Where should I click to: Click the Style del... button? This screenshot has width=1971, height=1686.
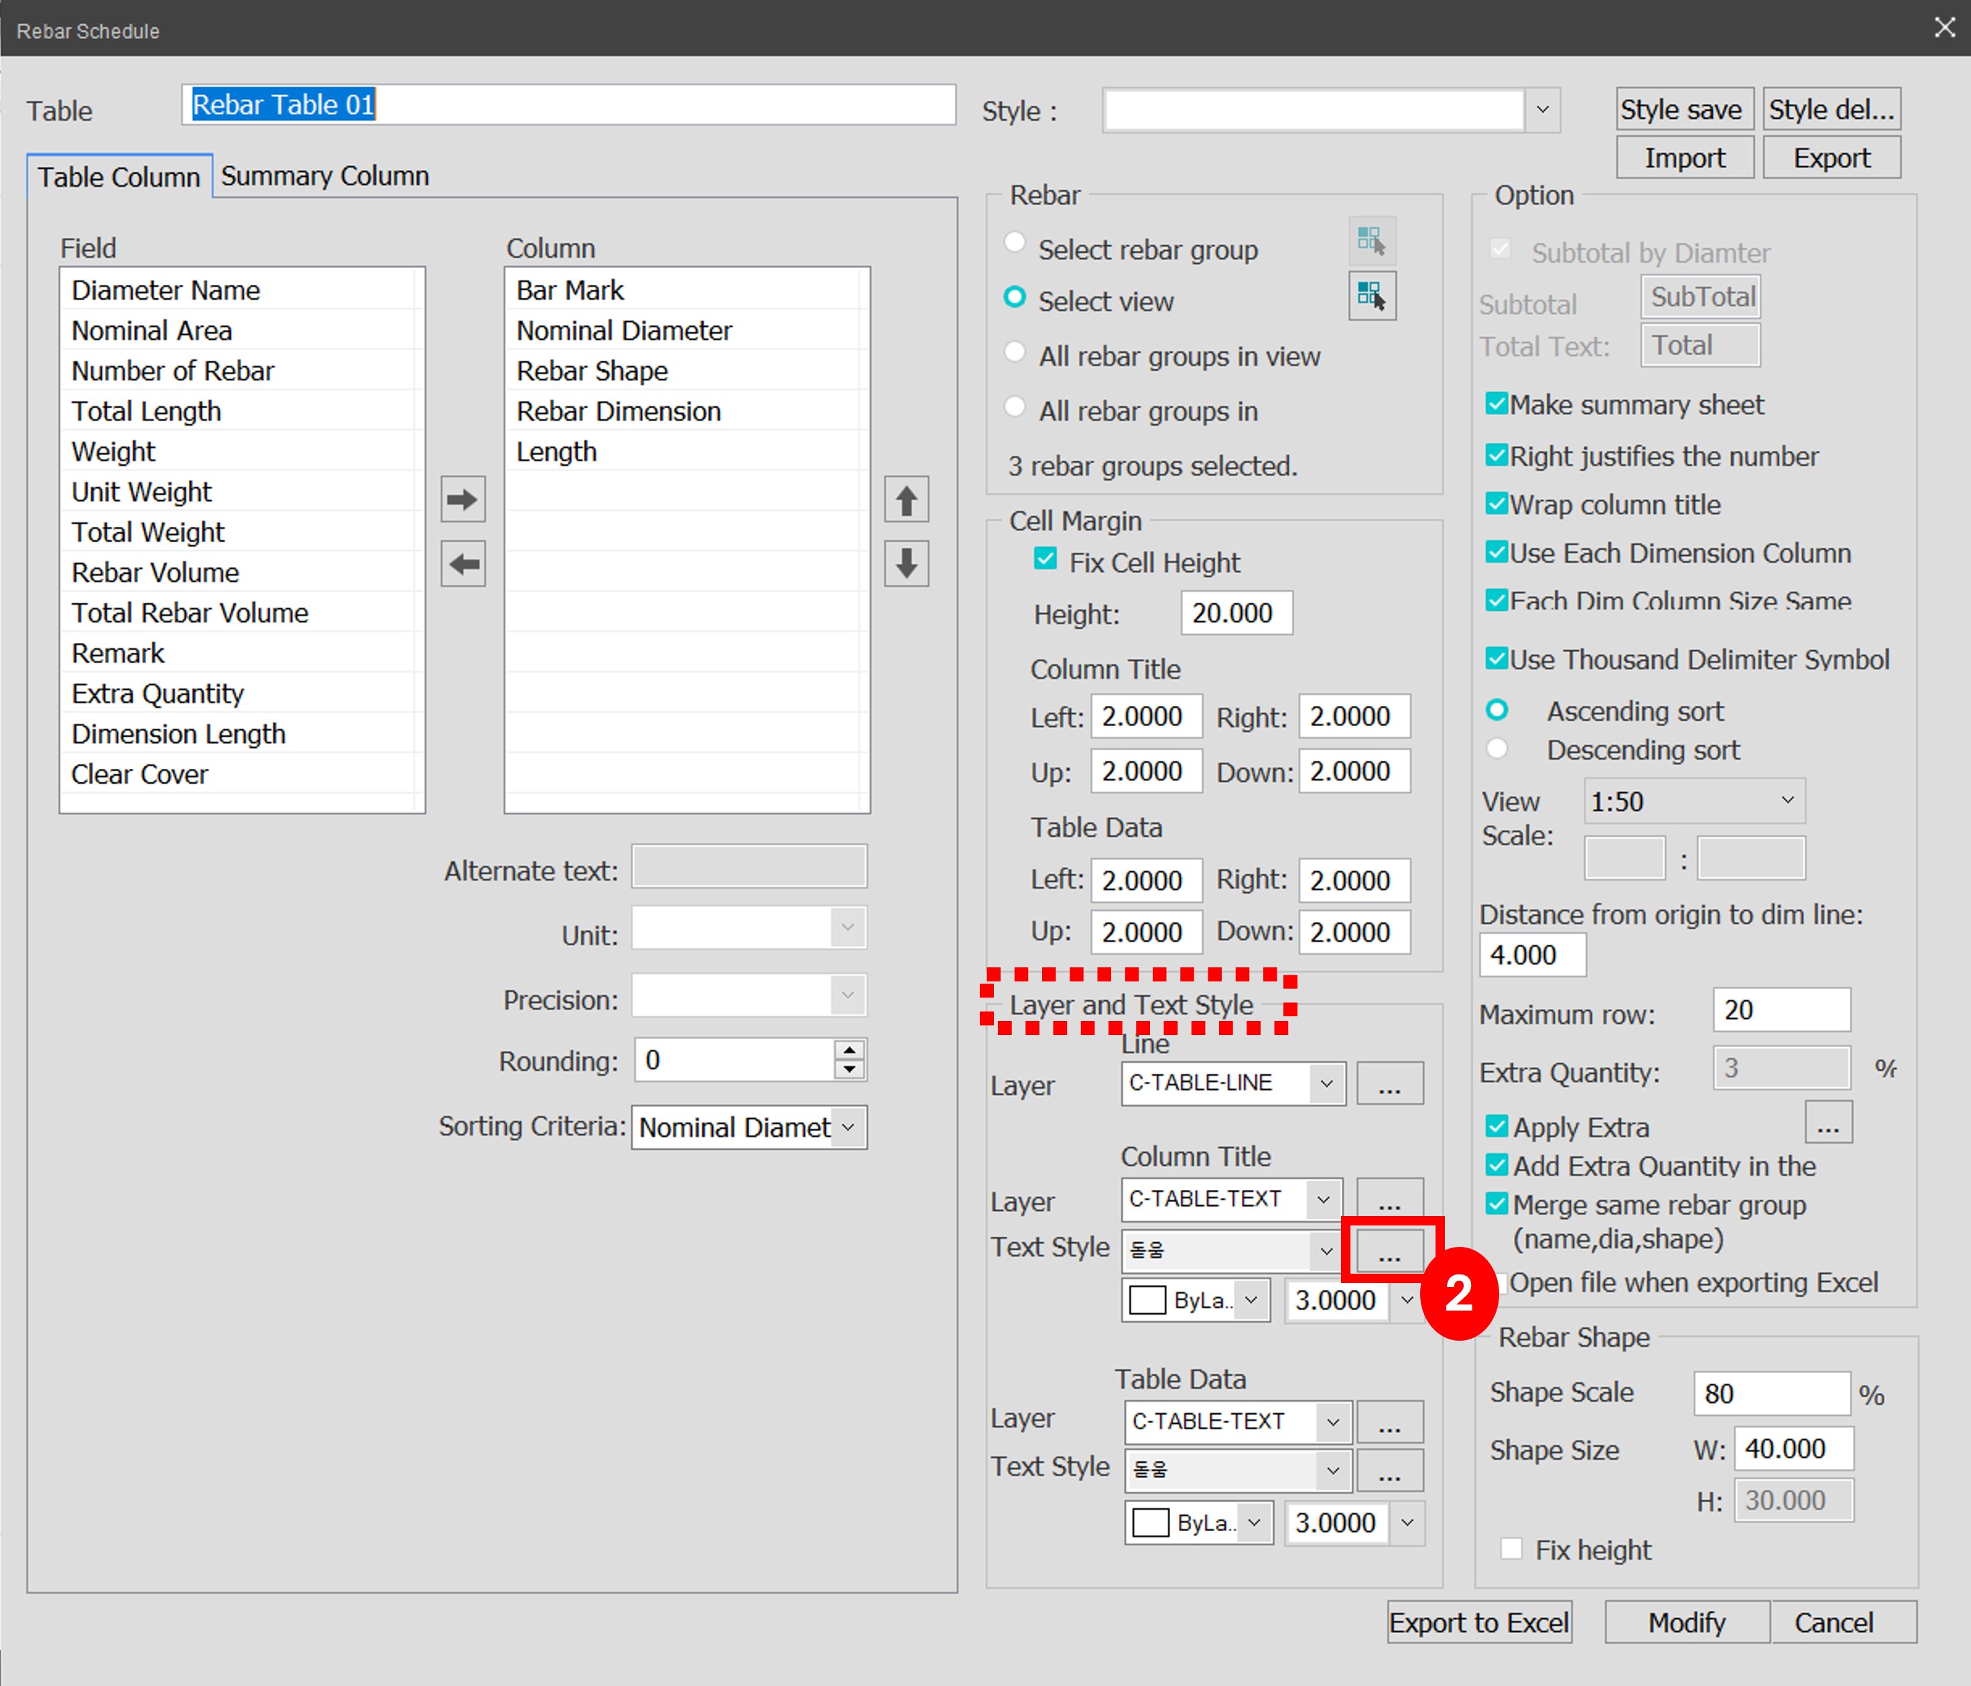pos(1832,109)
